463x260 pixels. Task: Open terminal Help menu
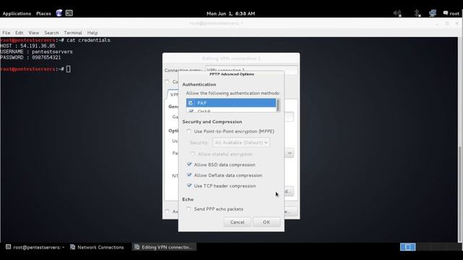(x=93, y=32)
